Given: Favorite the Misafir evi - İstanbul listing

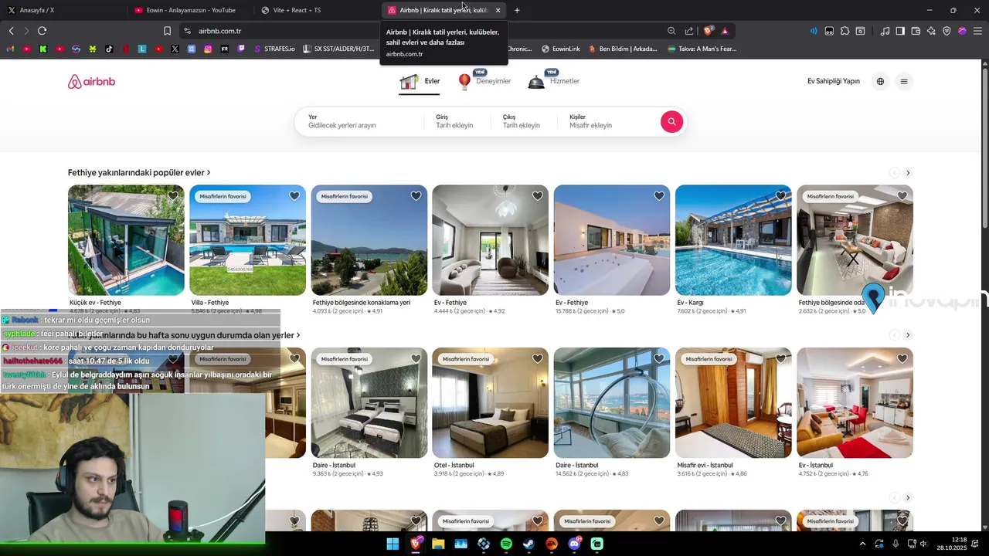Looking at the screenshot, I should (x=780, y=358).
